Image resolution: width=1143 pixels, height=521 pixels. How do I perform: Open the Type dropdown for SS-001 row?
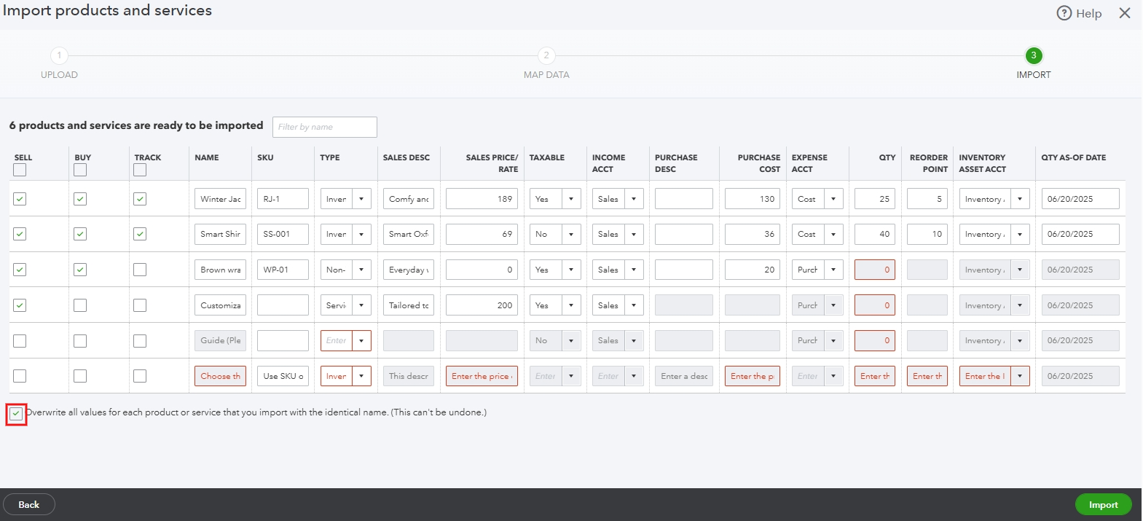[361, 234]
